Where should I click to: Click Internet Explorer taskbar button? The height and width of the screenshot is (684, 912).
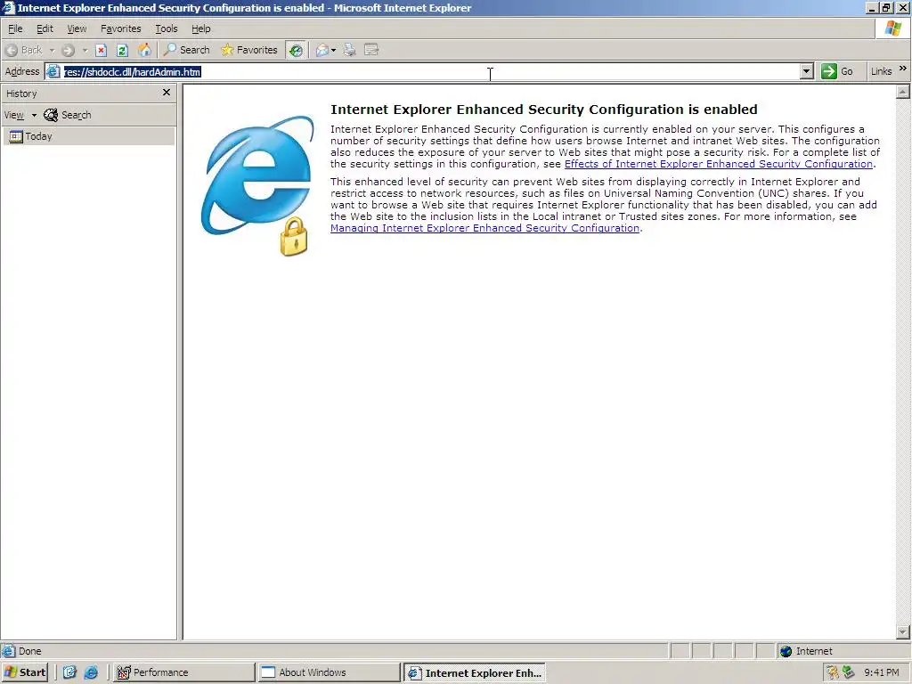click(x=475, y=672)
